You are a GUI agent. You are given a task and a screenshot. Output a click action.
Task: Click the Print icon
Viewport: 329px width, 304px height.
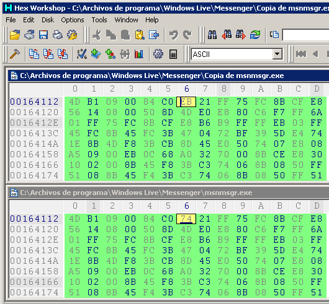(x=58, y=35)
